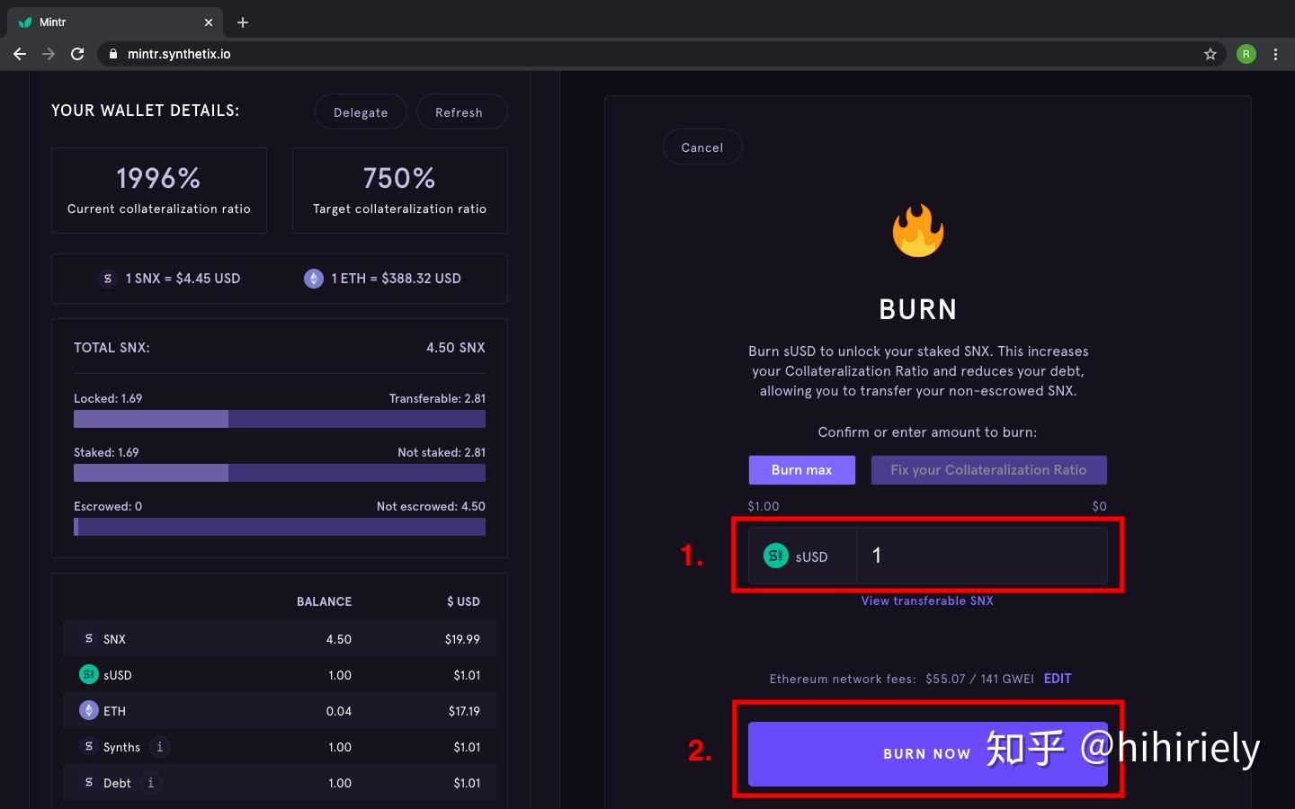The width and height of the screenshot is (1295, 809).
Task: Click the SNX USD value $19.99
Action: [462, 639]
